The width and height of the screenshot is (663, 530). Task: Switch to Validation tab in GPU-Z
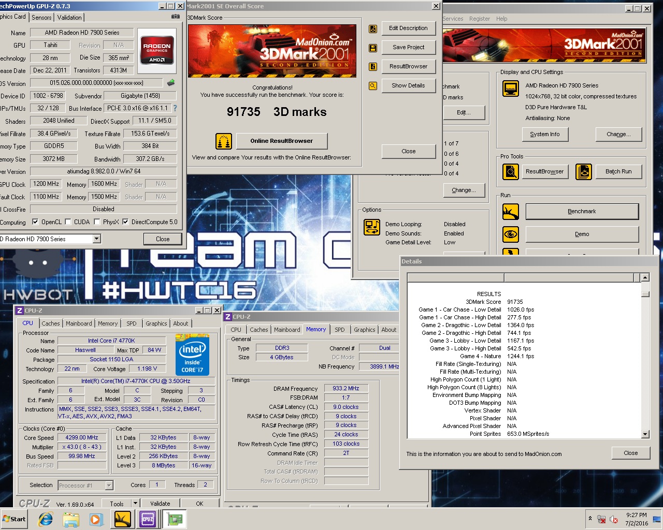(69, 18)
